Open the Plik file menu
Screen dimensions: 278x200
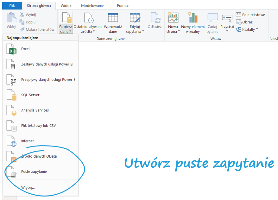pyautogui.click(x=12, y=5)
